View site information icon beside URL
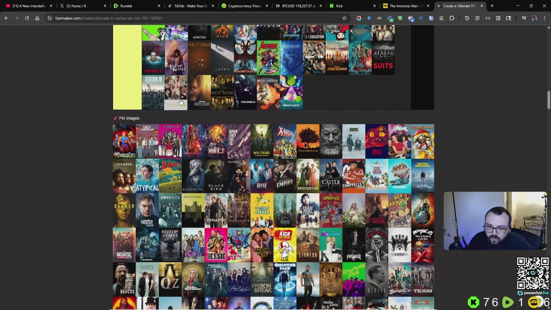 pos(50,18)
